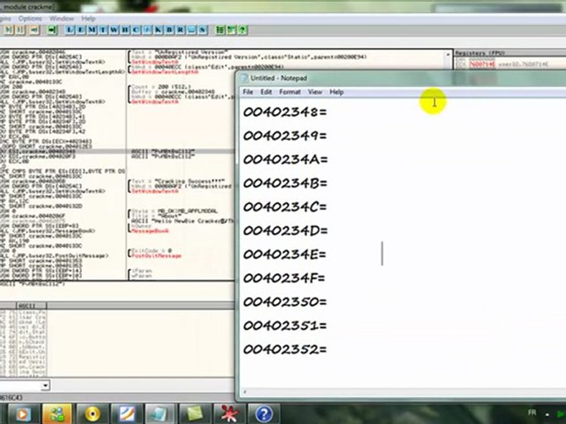Click the Notepad line "00402349="
This screenshot has width=566, height=424.
285,135
